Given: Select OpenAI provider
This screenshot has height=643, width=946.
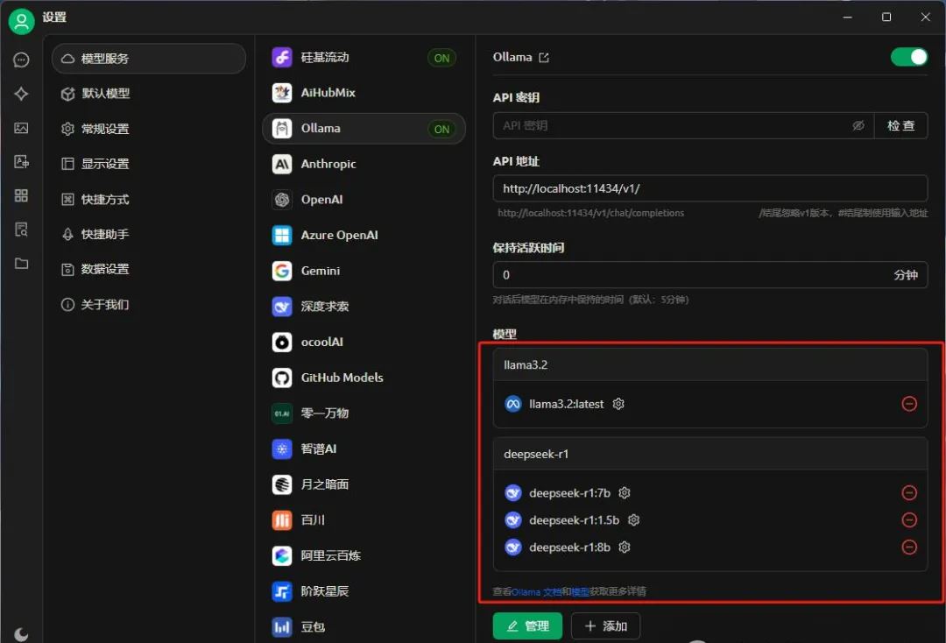Looking at the screenshot, I should pyautogui.click(x=364, y=199).
